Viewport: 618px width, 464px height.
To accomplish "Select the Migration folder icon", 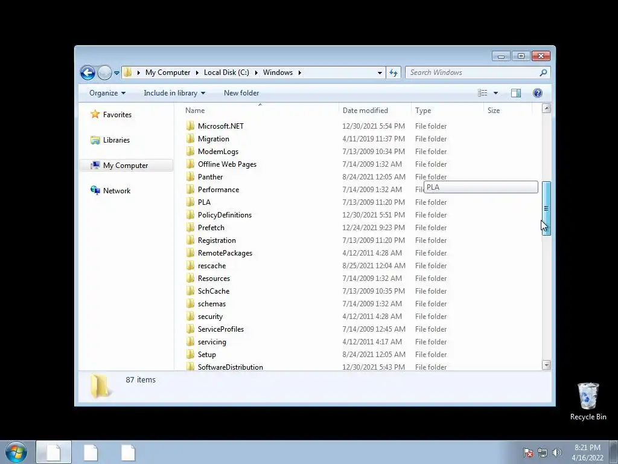I will click(190, 138).
